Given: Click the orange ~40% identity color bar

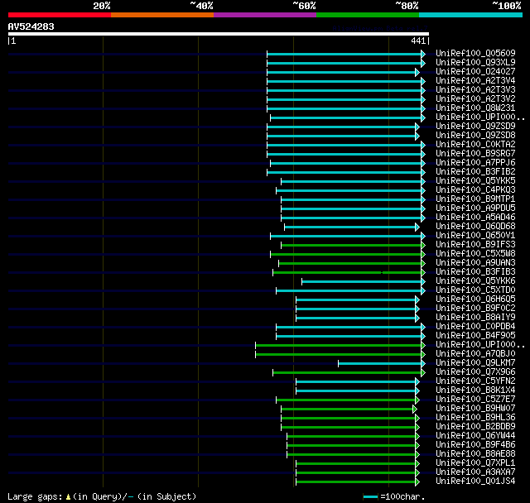Looking at the screenshot, I should coord(162,15).
